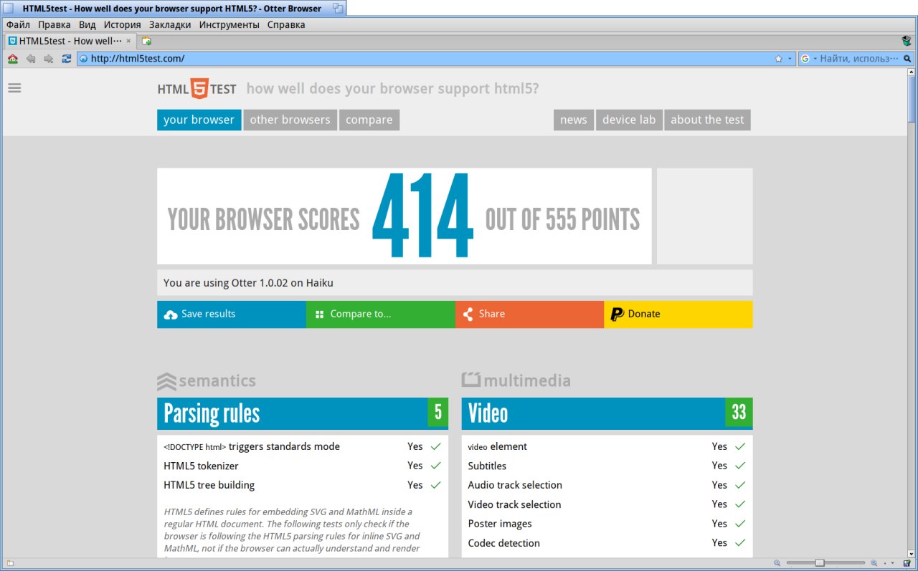Click the 'Video track selection' row
The image size is (918, 571).
pyautogui.click(x=607, y=504)
